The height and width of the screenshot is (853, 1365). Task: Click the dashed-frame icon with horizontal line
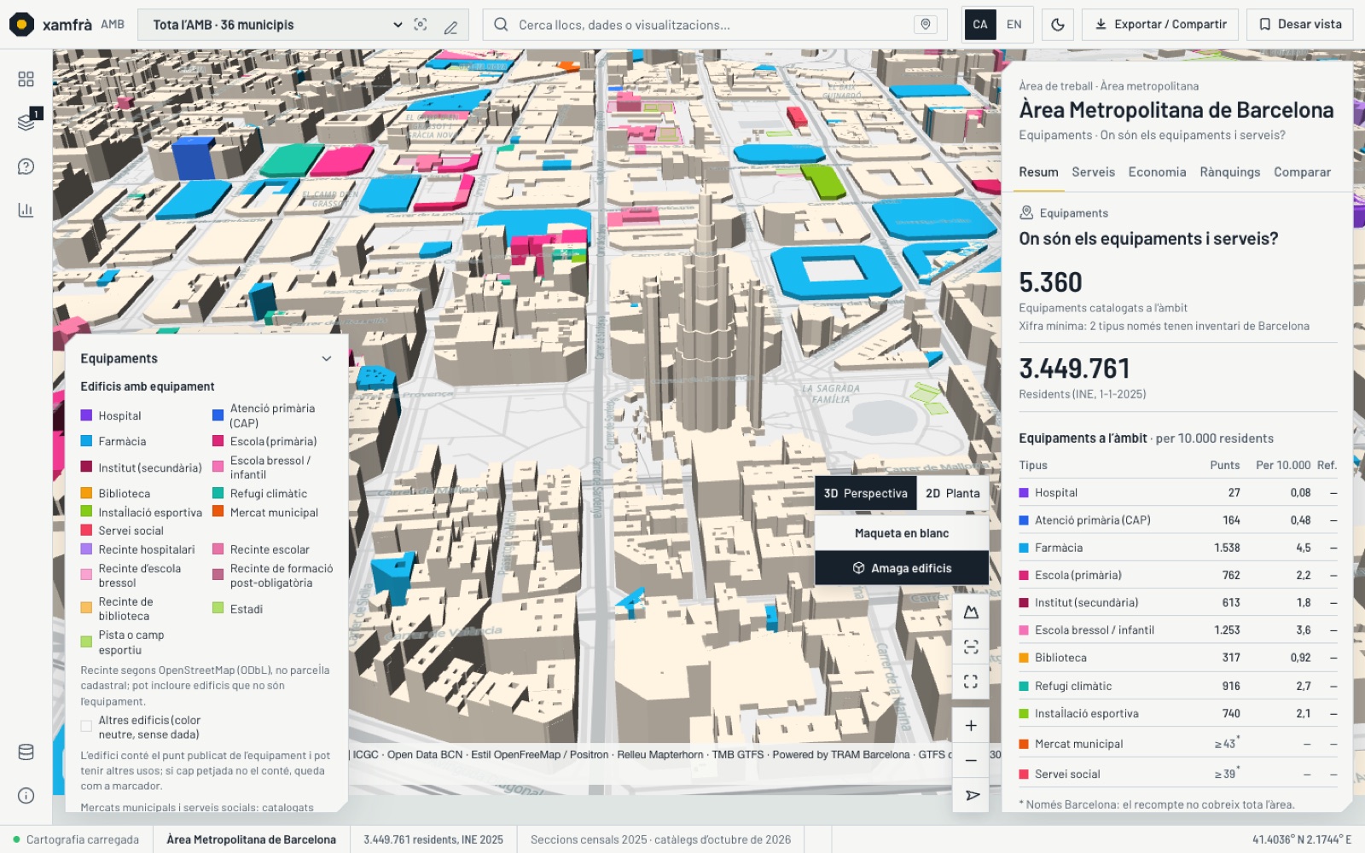971,647
